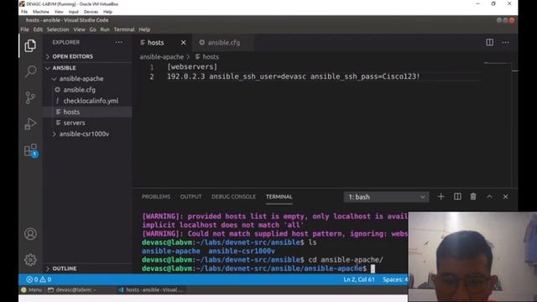The height and width of the screenshot is (302, 537).
Task: Switch to devasc@labvm terminal taskbar item
Action: coord(73,289)
